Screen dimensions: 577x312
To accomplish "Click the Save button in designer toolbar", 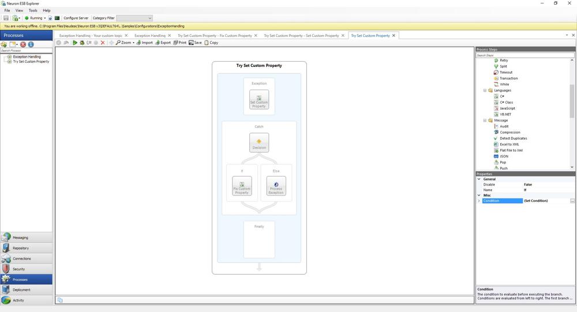I will click(x=196, y=43).
